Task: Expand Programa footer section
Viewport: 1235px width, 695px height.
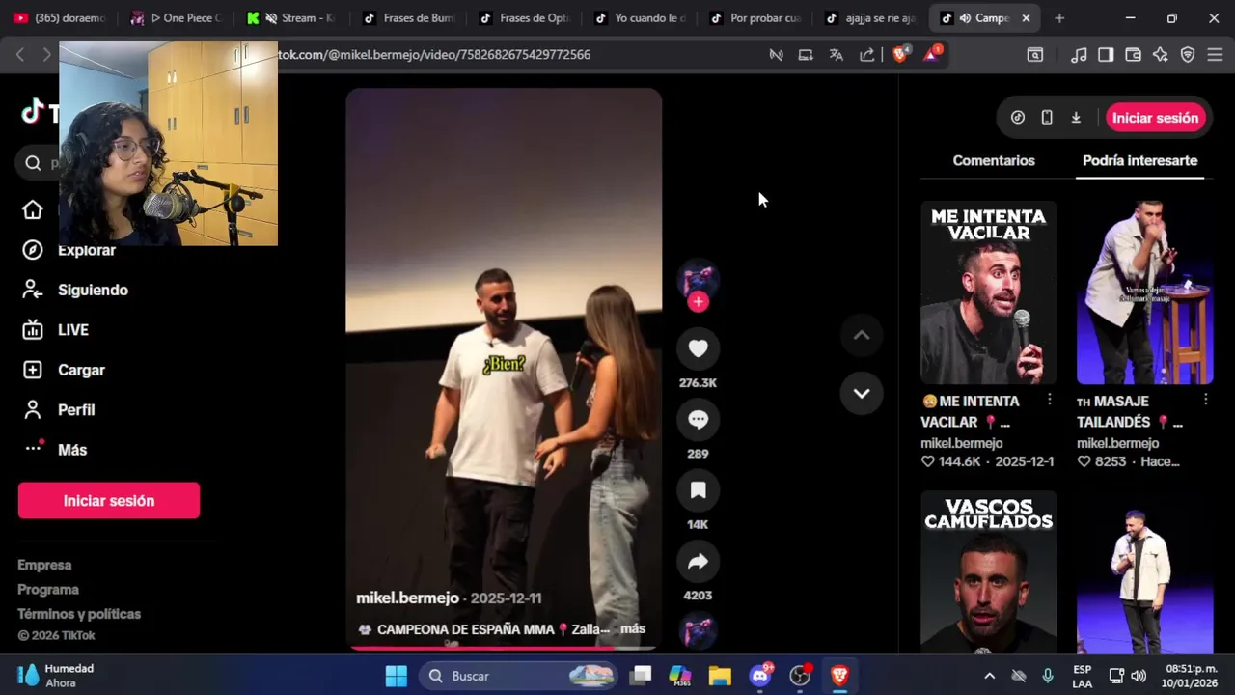Action: [x=48, y=589]
